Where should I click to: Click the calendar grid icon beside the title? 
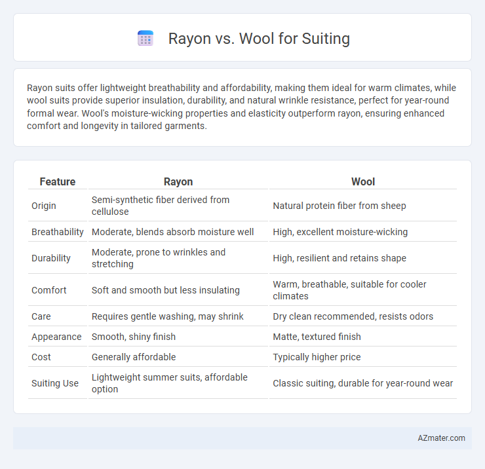coord(145,38)
